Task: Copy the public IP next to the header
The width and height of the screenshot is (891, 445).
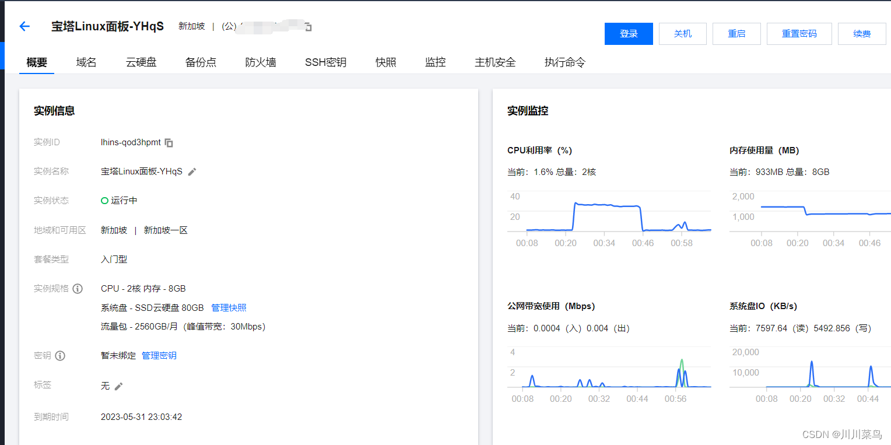Action: (308, 27)
